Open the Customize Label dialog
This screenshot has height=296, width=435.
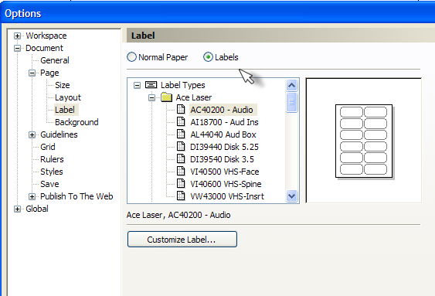tap(182, 240)
